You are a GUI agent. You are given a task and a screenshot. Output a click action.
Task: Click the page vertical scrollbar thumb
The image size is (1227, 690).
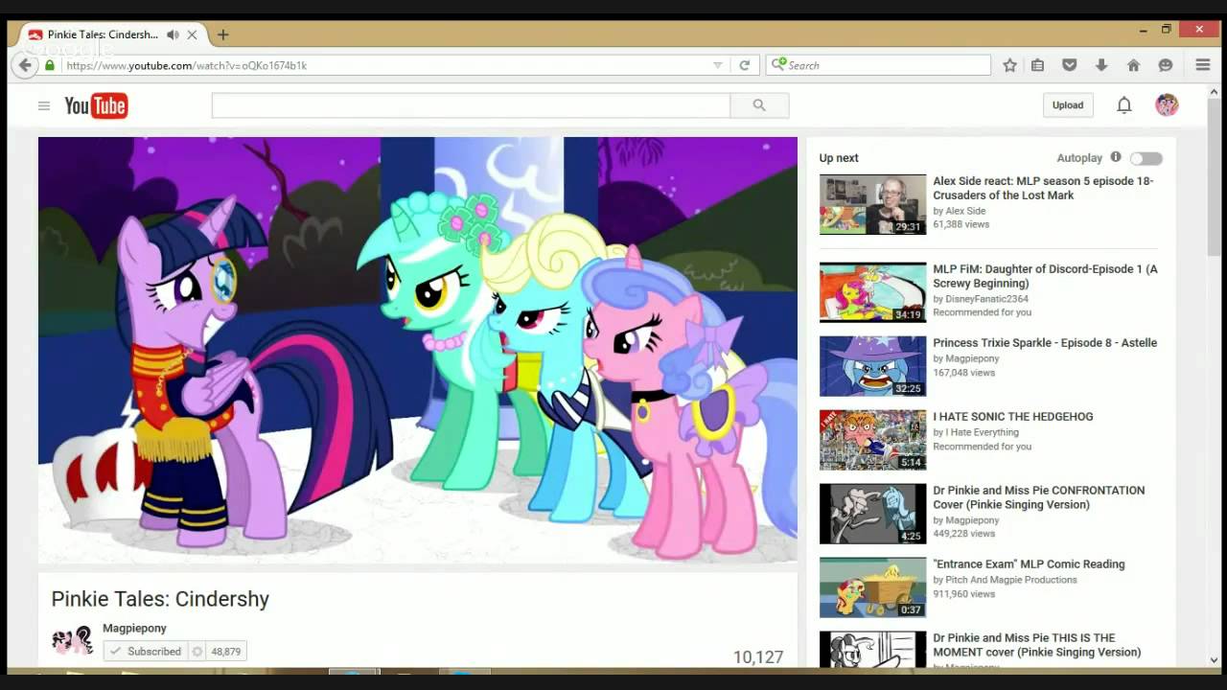pos(1215,177)
